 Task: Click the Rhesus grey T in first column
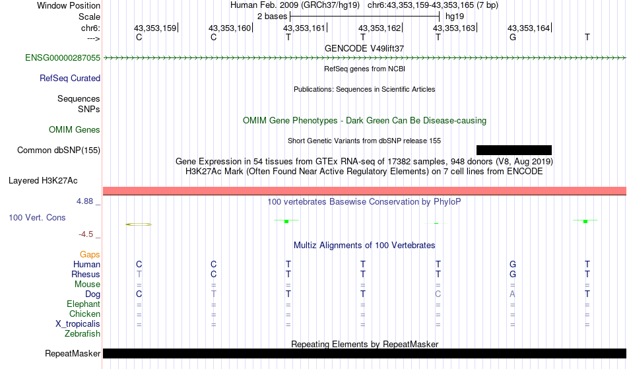(139, 274)
